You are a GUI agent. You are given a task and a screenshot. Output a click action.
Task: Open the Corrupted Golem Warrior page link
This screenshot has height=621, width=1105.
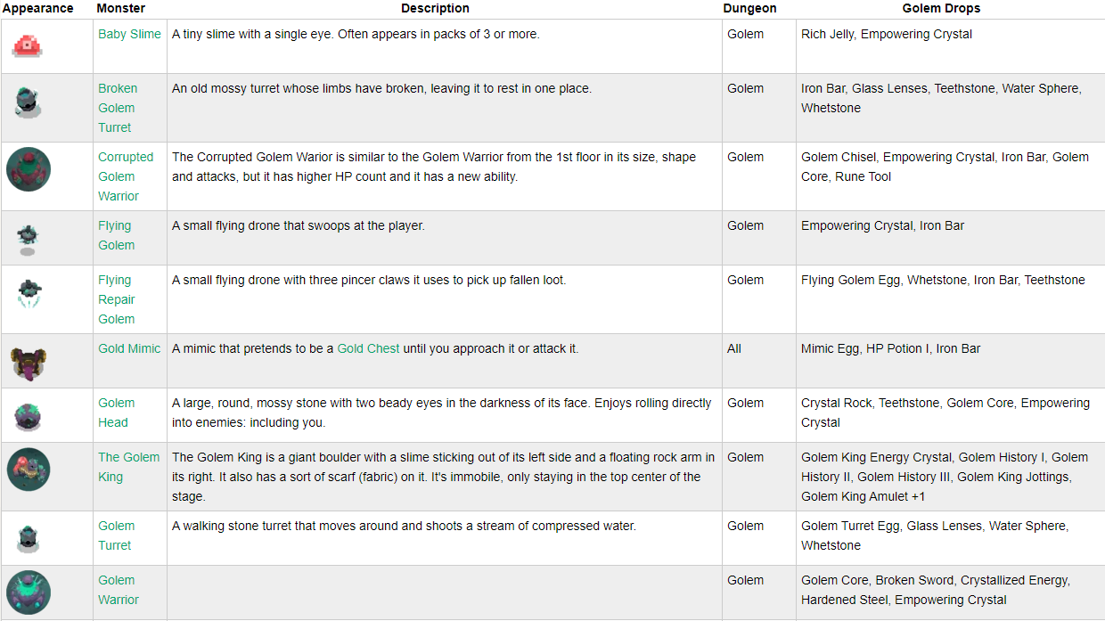[x=125, y=176]
